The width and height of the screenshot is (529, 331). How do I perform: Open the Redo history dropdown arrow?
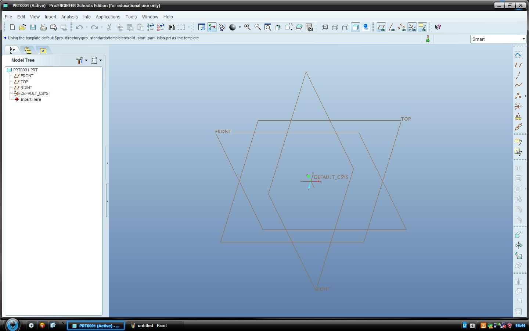tap(102, 27)
